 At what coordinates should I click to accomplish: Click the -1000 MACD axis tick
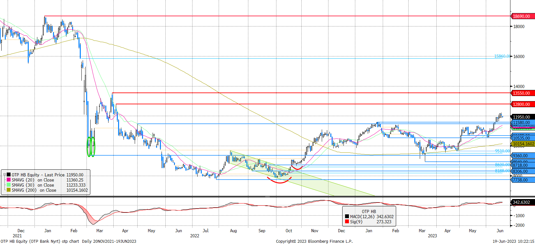tap(519, 216)
